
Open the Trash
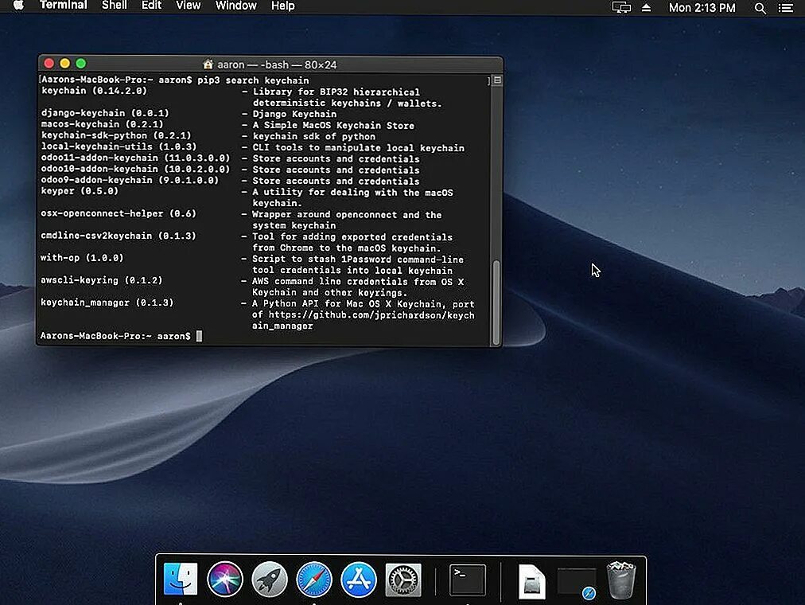(622, 580)
